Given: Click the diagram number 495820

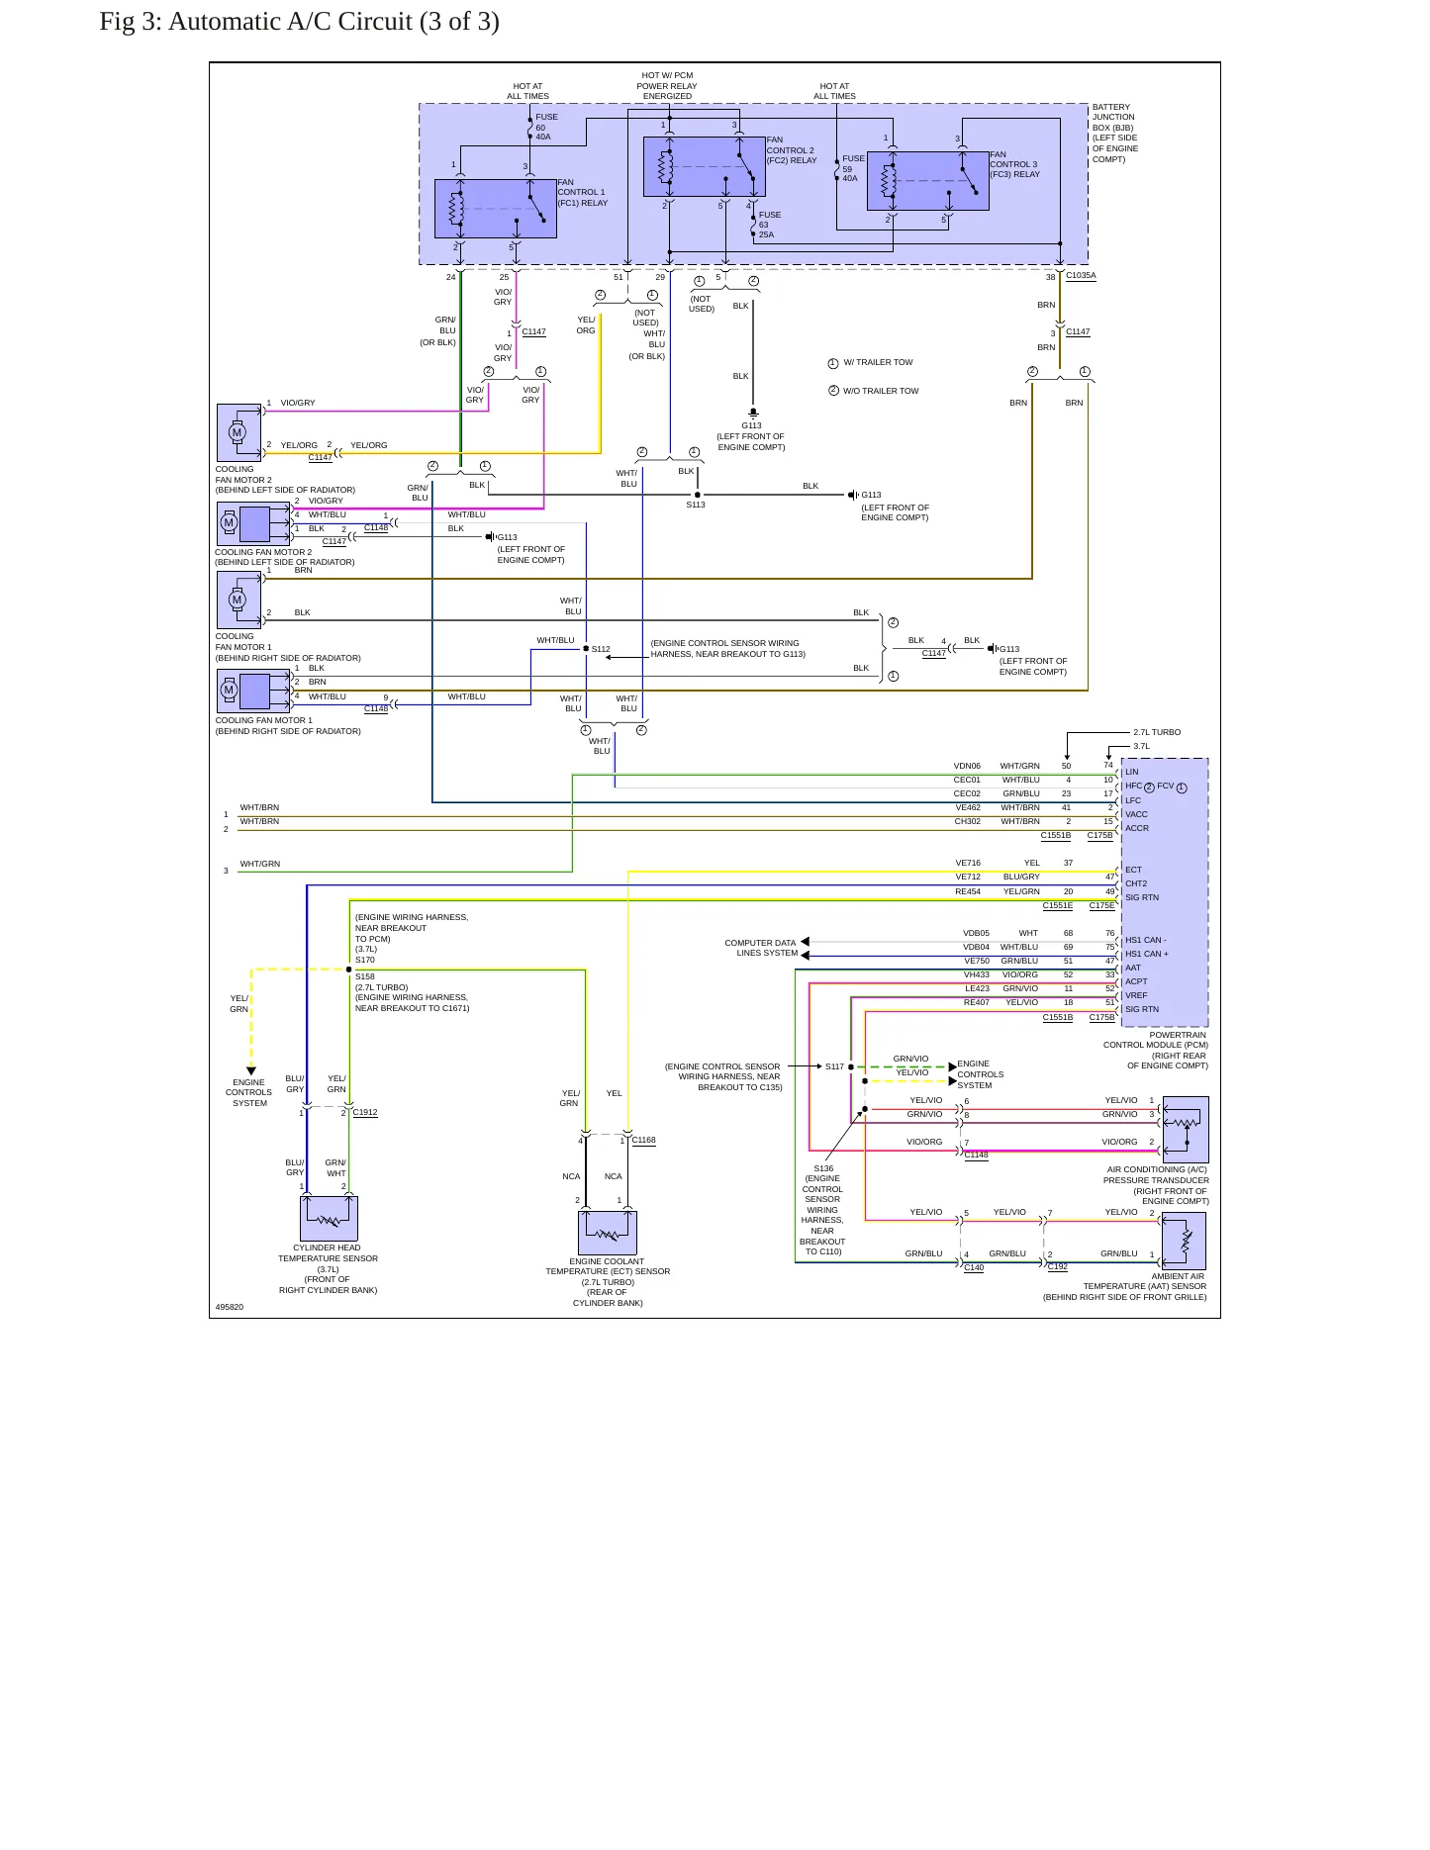Looking at the screenshot, I should [230, 1307].
